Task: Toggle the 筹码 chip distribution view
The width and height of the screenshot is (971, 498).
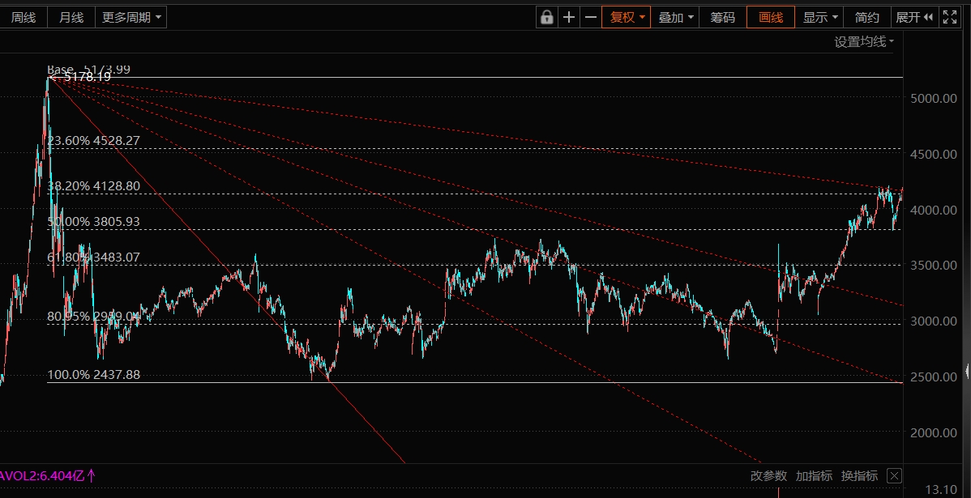Action: coord(722,17)
